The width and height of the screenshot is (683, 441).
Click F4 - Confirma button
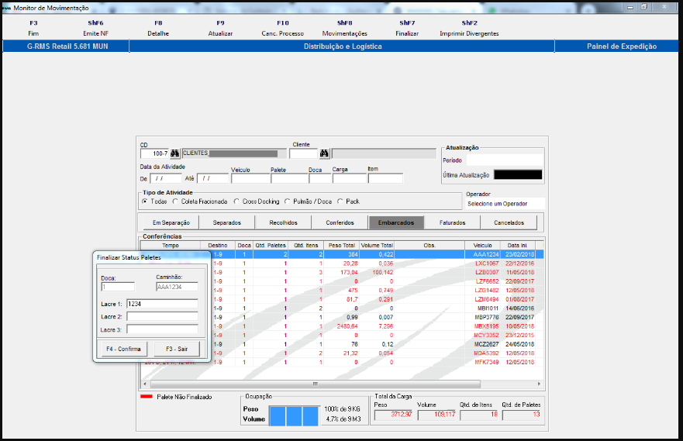point(124,349)
